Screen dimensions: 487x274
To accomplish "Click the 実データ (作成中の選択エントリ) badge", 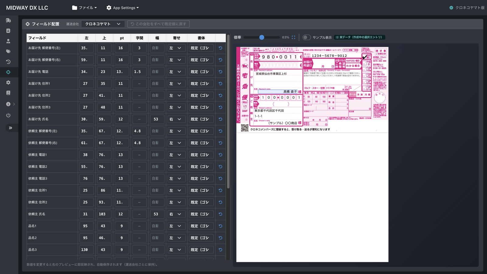I will 359,37.
